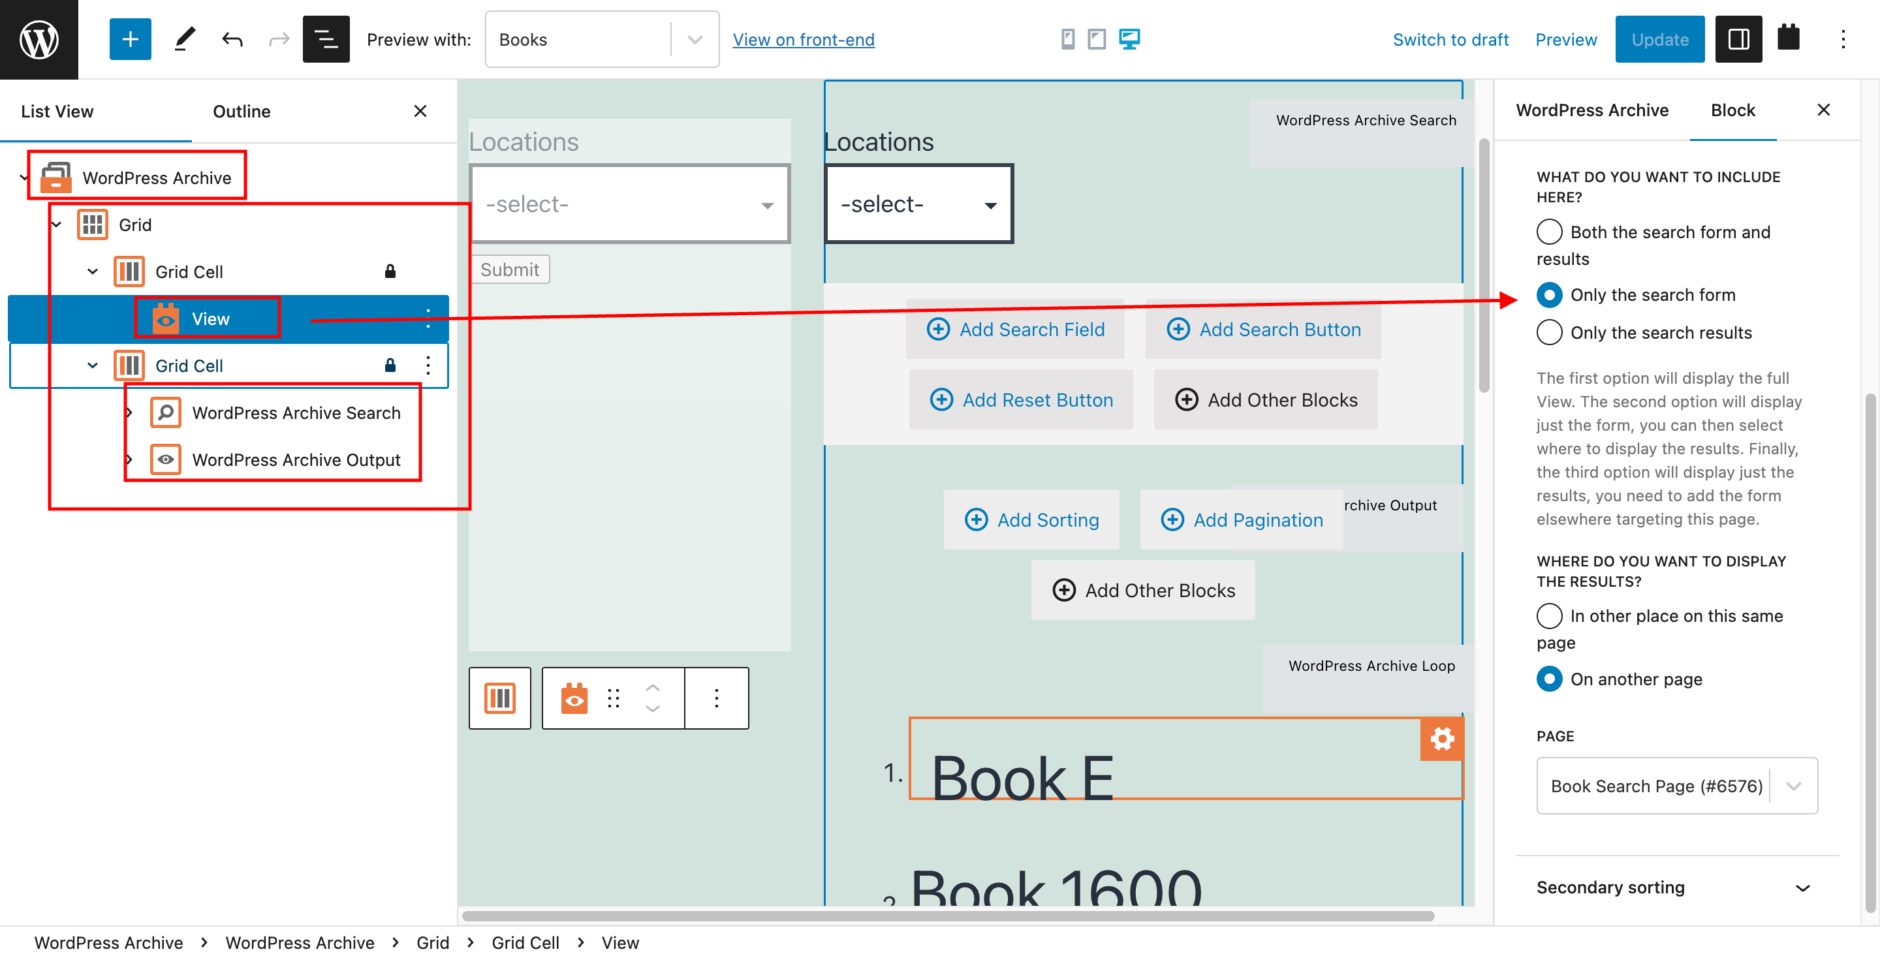The height and width of the screenshot is (958, 1880).
Task: Toggle the settings sidebar icon
Action: tap(1738, 39)
